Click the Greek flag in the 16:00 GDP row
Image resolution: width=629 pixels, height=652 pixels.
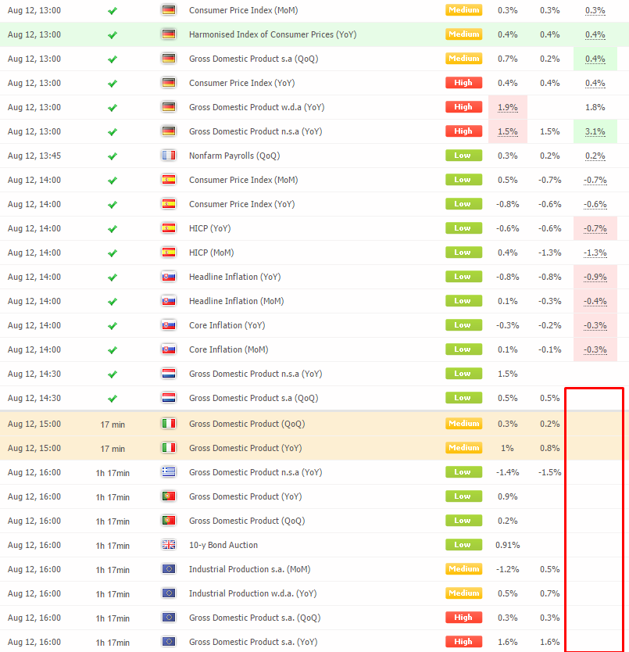[x=168, y=472]
